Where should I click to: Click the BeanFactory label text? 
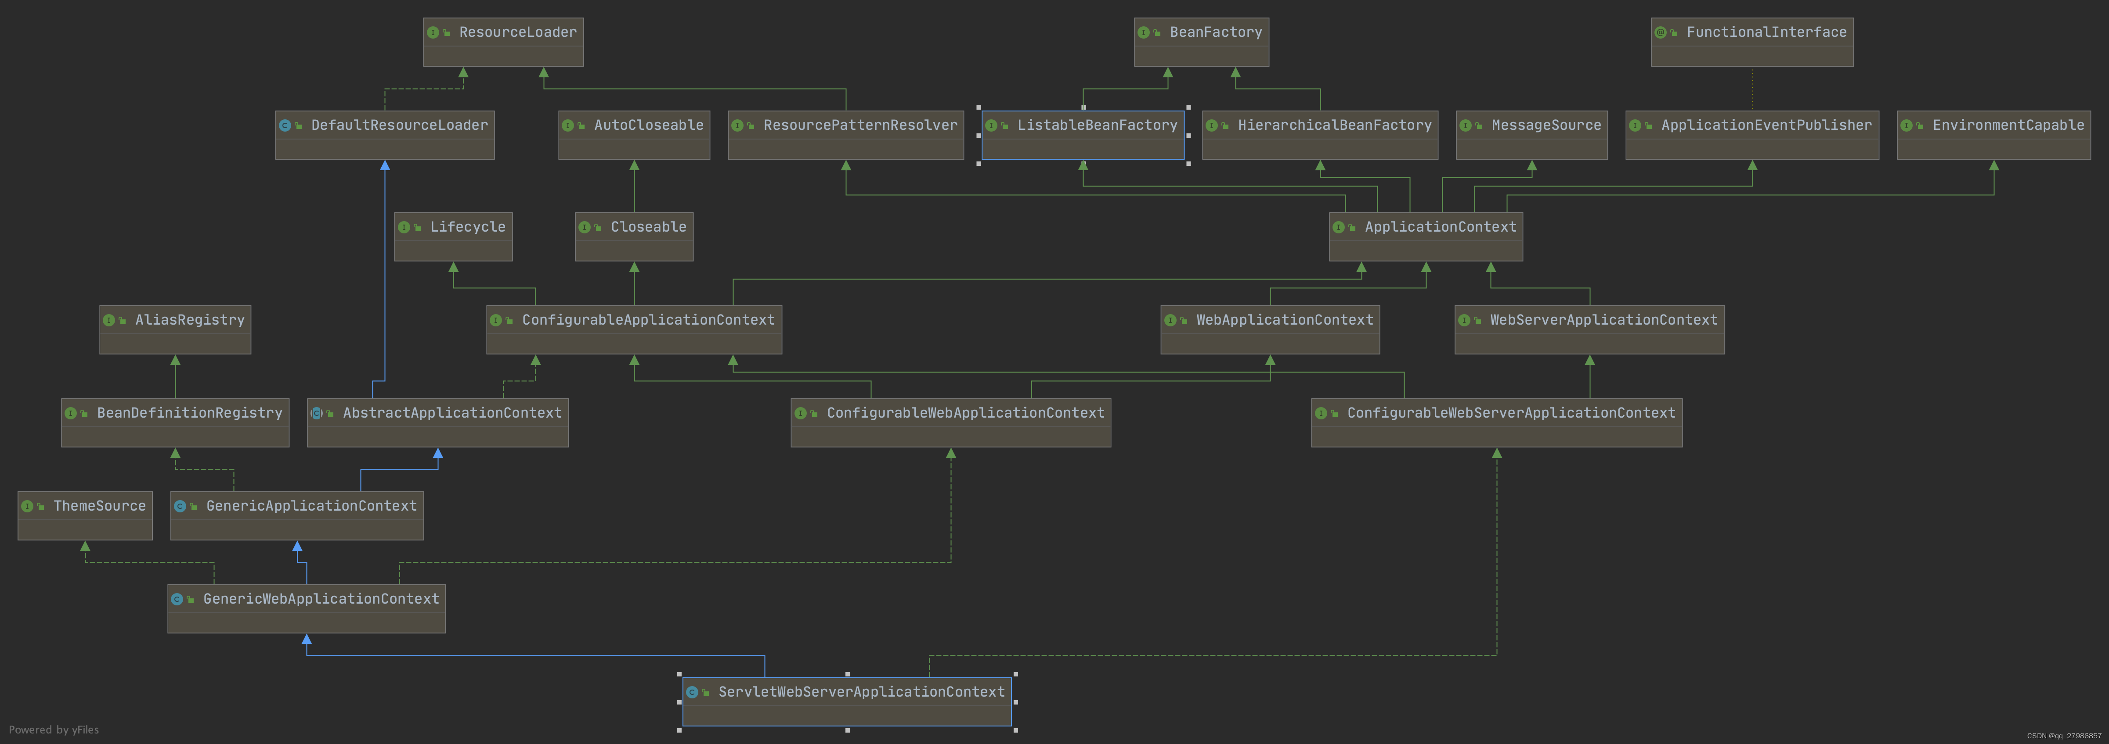(1216, 33)
